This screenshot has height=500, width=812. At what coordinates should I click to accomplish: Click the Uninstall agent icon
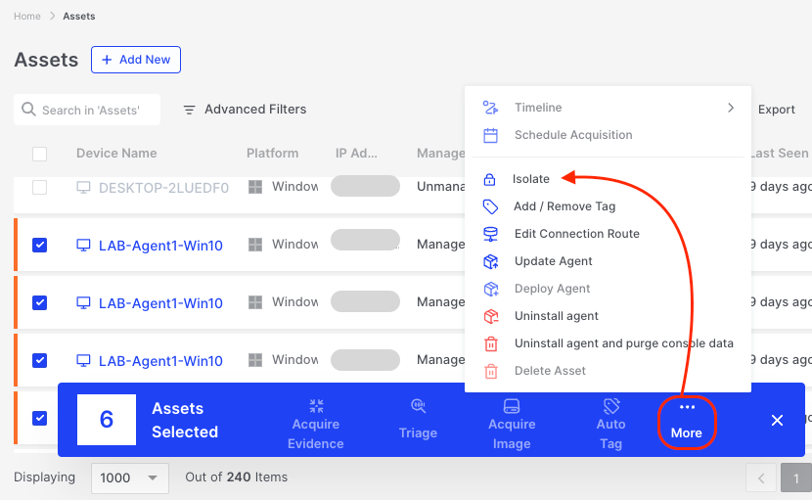[491, 316]
